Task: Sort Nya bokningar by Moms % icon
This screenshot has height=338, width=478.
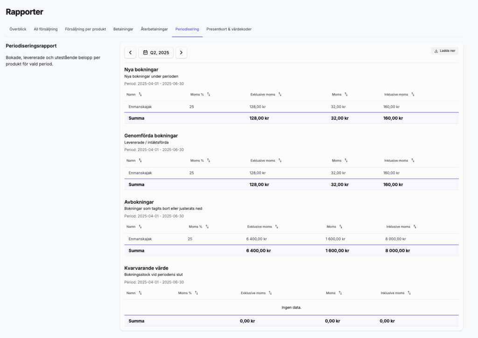Action: pyautogui.click(x=209, y=94)
